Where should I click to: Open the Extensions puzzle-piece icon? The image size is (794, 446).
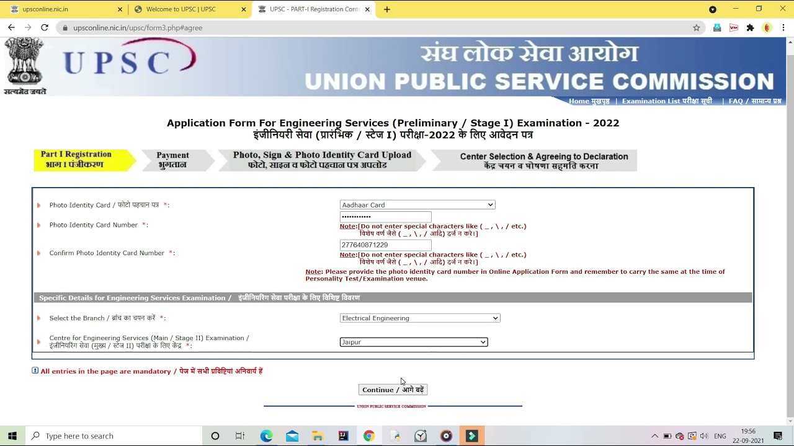[750, 27]
